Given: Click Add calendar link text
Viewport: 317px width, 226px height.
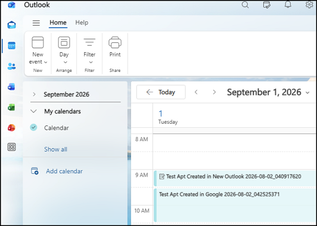Looking at the screenshot, I should point(64,171).
